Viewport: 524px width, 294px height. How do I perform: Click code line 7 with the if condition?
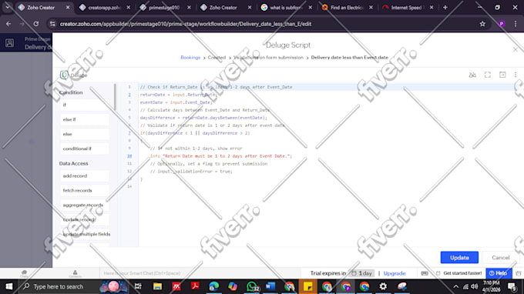(x=195, y=133)
